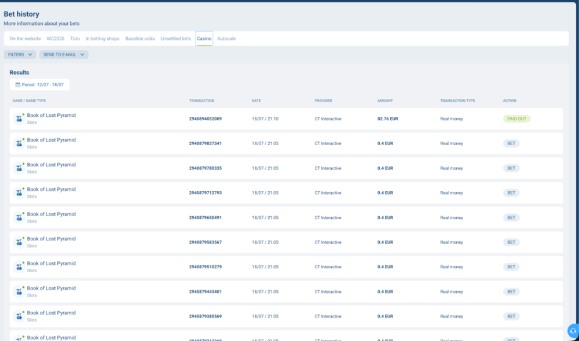Click slot icon for transaction 2940879780335
The width and height of the screenshot is (579, 341).
click(19, 168)
